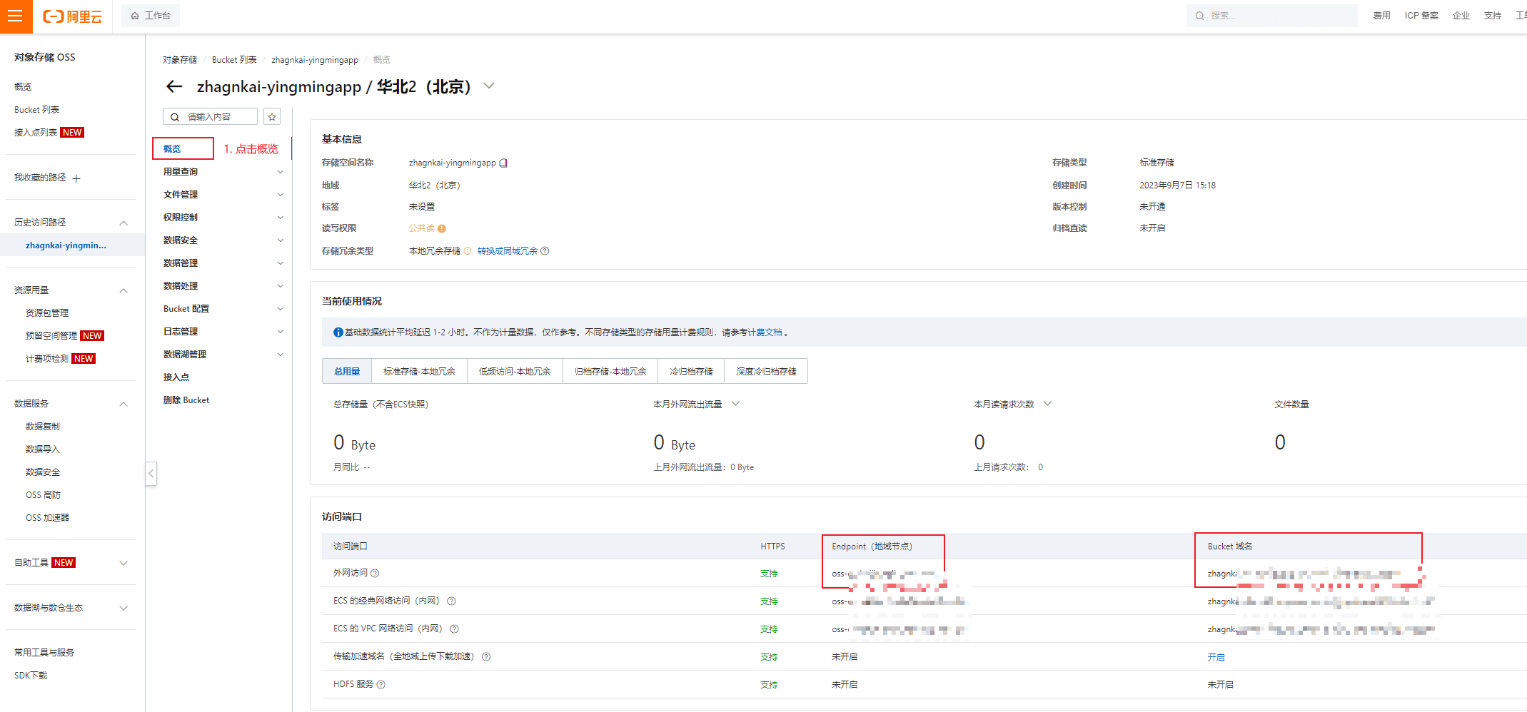
Task: Open 资源包管理 in the sidebar
Action: (x=47, y=313)
